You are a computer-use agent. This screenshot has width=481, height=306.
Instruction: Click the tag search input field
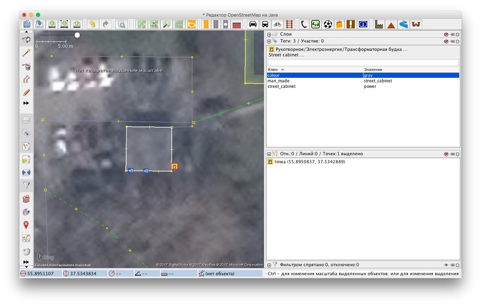point(363,62)
